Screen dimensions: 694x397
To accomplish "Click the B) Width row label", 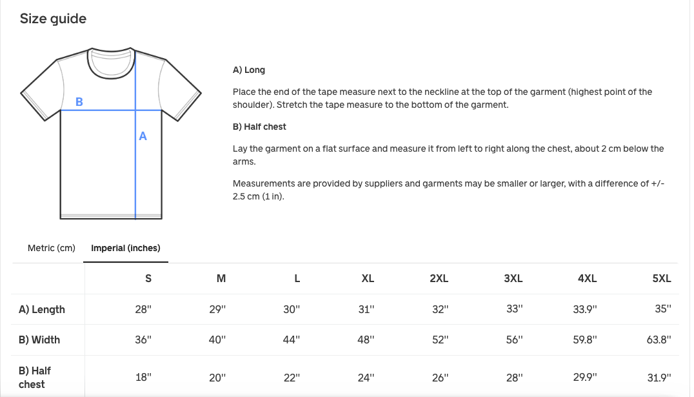I will point(39,340).
